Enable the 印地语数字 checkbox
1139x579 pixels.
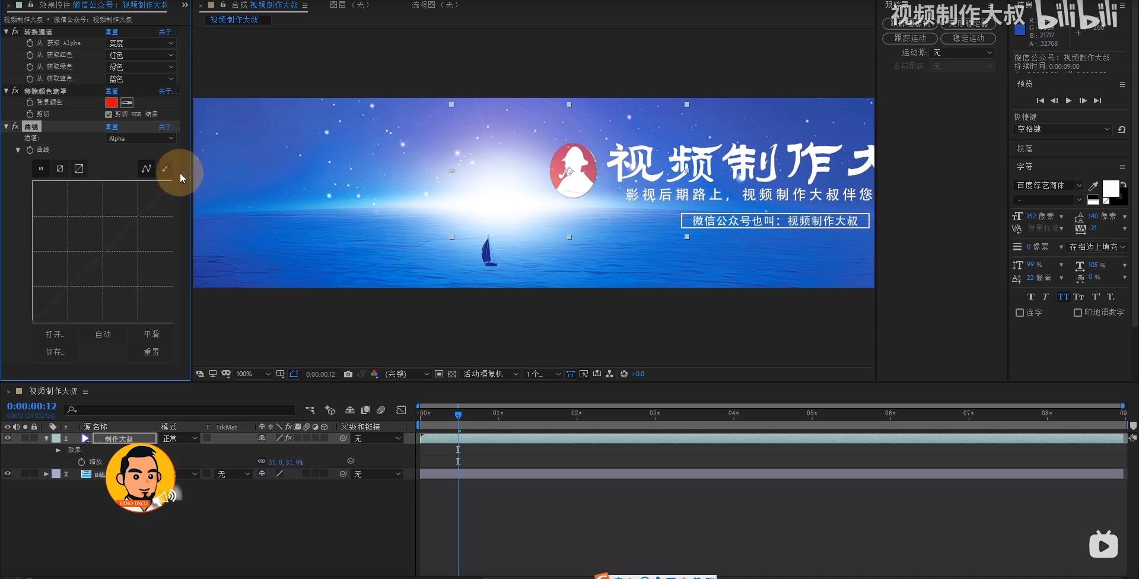tap(1078, 313)
